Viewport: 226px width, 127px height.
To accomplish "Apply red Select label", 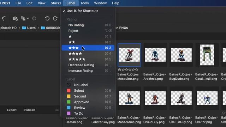I will 88,91.
